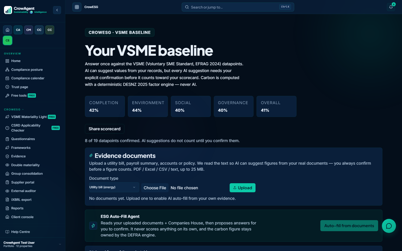The image size is (402, 251).
Task: Click the Supplier portal icon
Action: coord(7,182)
